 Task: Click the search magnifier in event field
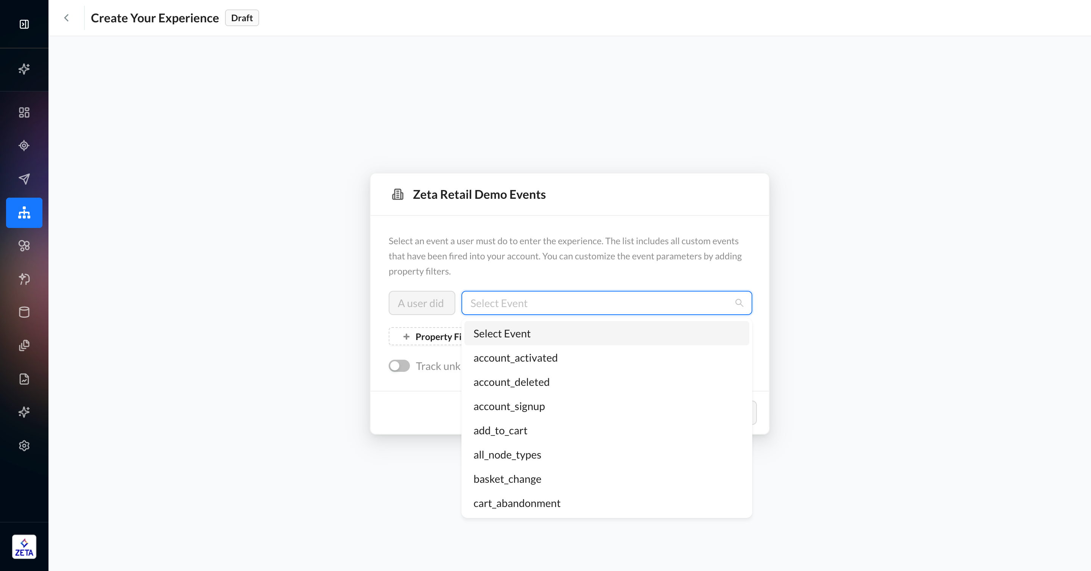pyautogui.click(x=739, y=303)
